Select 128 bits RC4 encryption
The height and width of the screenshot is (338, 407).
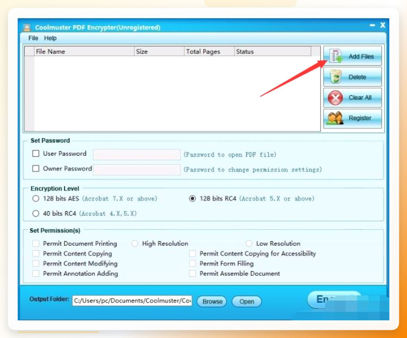[x=192, y=199]
